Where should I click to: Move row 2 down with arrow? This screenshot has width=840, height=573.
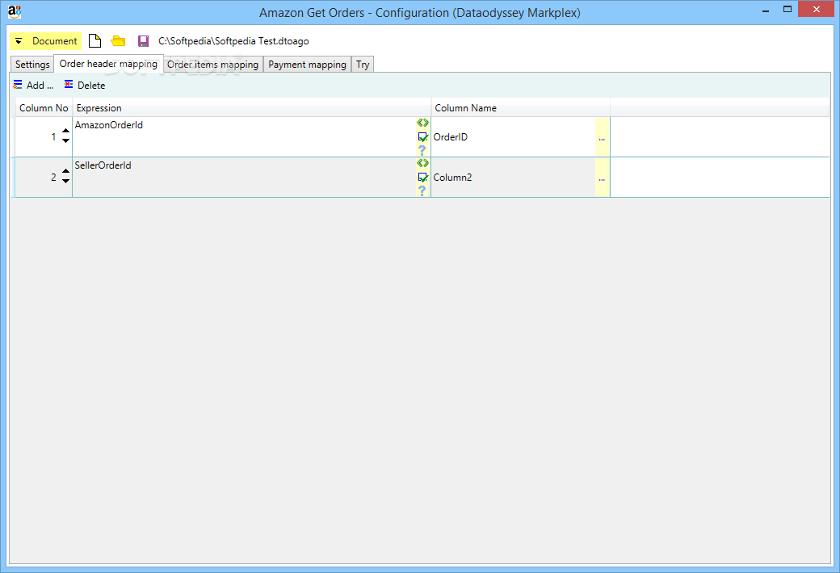pyautogui.click(x=65, y=181)
